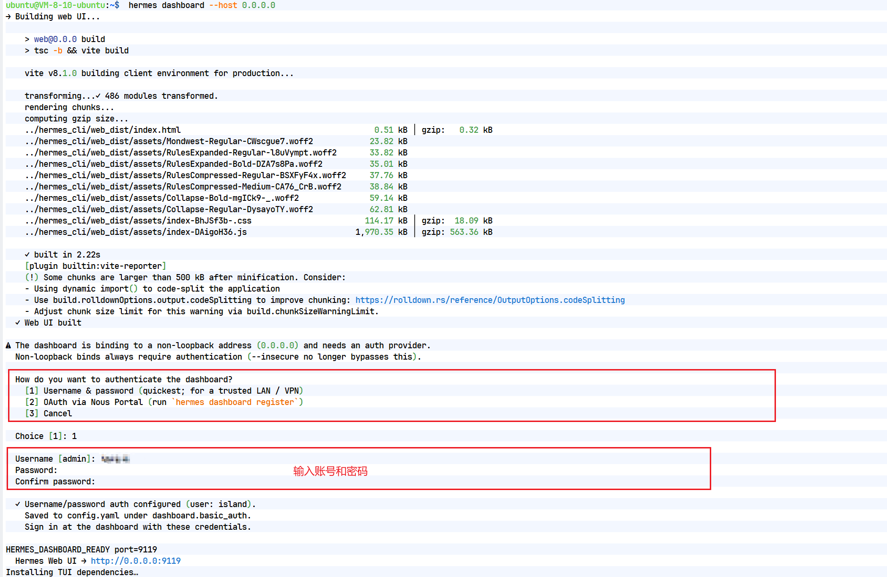Screen dimensions: 887x577
Task: Click the Mondwest-Regular-CWscgue7.woff2 file path
Action: click(169, 141)
